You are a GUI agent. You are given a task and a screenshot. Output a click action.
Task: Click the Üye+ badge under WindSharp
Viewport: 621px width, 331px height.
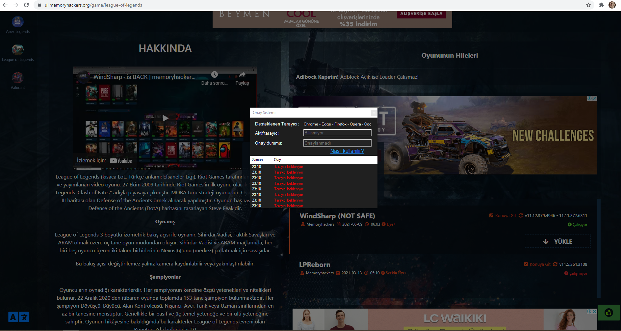[x=389, y=224]
